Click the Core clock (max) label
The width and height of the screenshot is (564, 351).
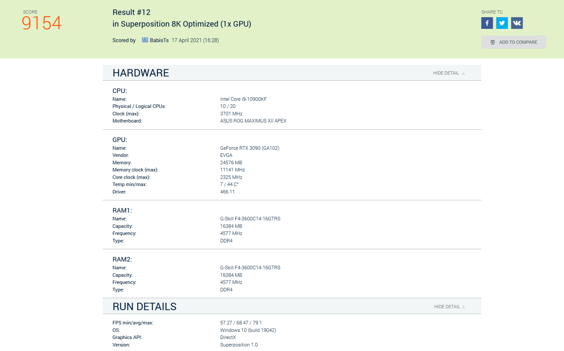coord(131,177)
